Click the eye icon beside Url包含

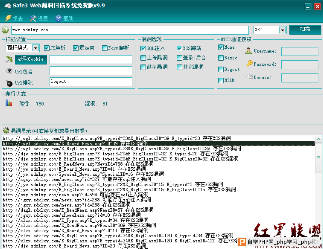(9, 71)
